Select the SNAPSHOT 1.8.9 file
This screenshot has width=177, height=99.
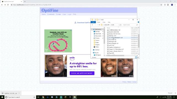116,38
